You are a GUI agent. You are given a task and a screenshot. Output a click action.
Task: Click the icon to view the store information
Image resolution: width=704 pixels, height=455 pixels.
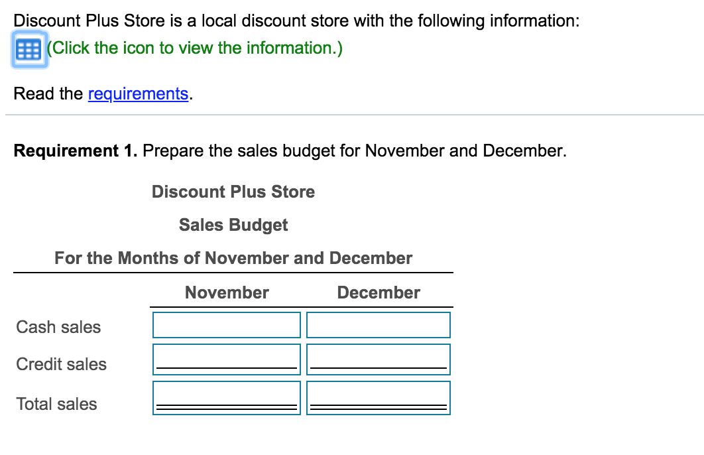(x=27, y=48)
